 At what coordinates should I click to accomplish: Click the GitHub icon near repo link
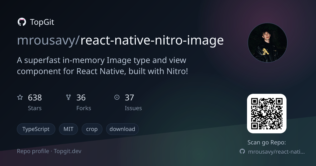pyautogui.click(x=242, y=152)
